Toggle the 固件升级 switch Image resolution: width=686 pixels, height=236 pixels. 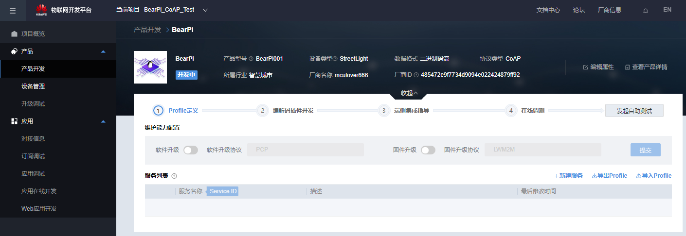tap(428, 150)
